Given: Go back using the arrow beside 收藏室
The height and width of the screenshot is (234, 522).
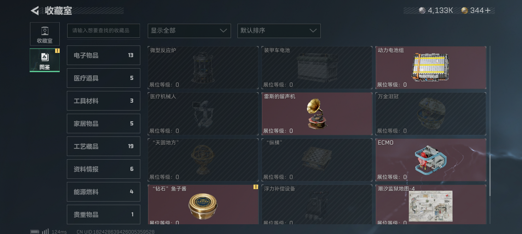Looking at the screenshot, I should click(x=35, y=11).
